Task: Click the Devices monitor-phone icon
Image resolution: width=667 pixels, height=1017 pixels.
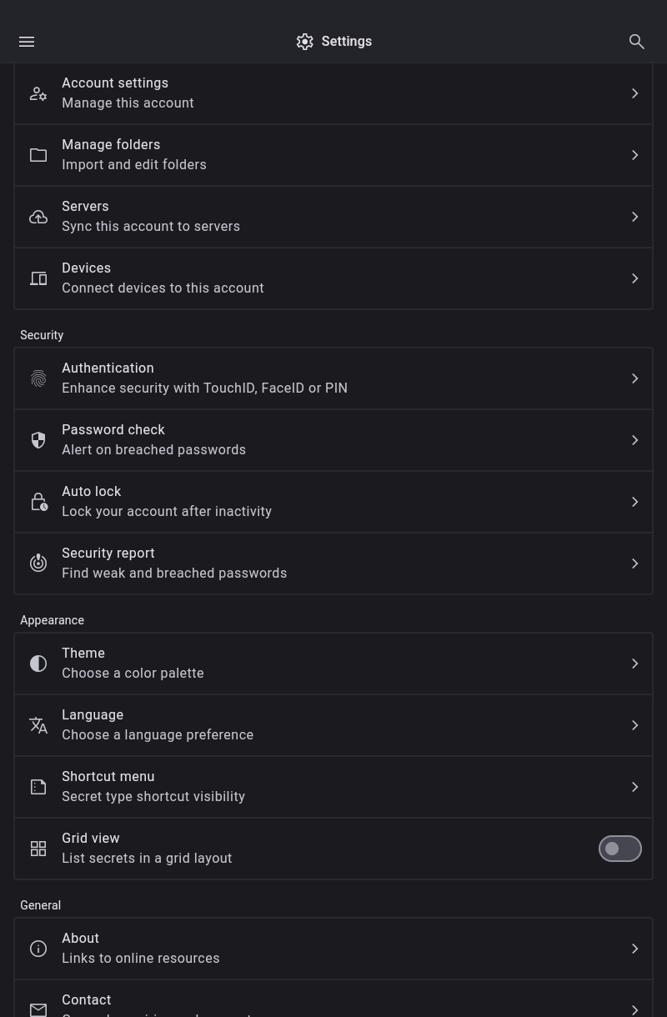Action: (38, 278)
